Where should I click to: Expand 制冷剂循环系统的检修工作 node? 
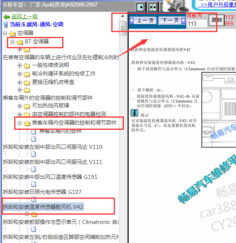click(19, 74)
